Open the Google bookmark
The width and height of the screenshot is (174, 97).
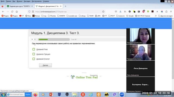pyautogui.click(x=130, y=16)
